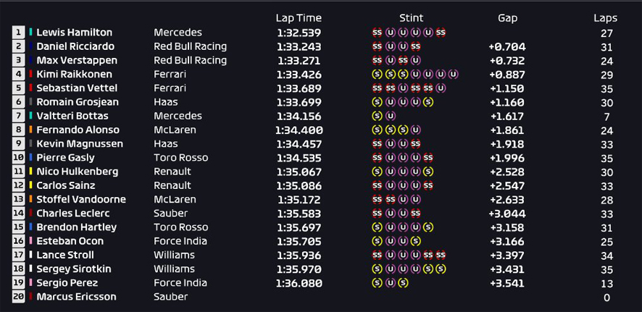Screen dimensions: 642x312
Task: Select position number 20 box
Action: [18, 297]
